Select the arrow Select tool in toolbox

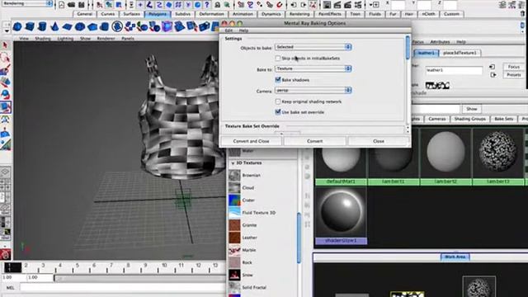pyautogui.click(x=5, y=45)
